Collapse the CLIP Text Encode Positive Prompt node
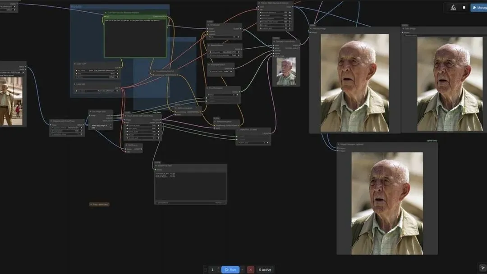The height and width of the screenshot is (274, 487). tap(106, 13)
